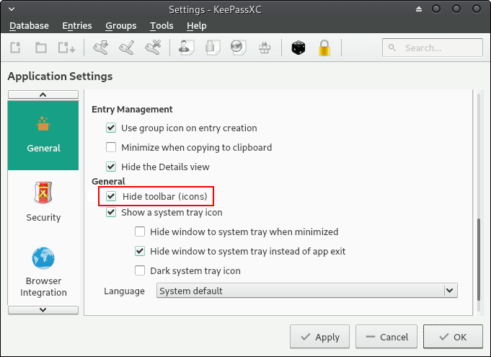Click the Copy URL globe icon

(239, 48)
